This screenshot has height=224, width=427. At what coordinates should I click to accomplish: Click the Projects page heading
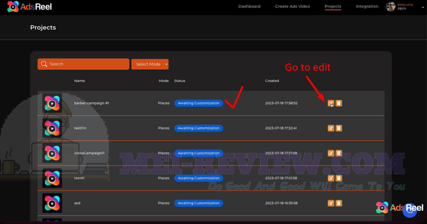coord(43,28)
